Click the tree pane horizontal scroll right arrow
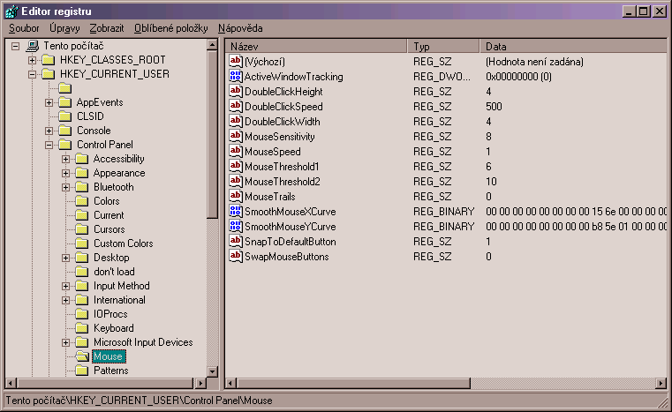 pos(200,383)
